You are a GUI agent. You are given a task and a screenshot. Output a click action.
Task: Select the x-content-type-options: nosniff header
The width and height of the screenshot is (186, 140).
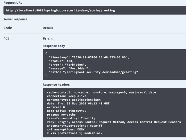[x=75, y=126]
